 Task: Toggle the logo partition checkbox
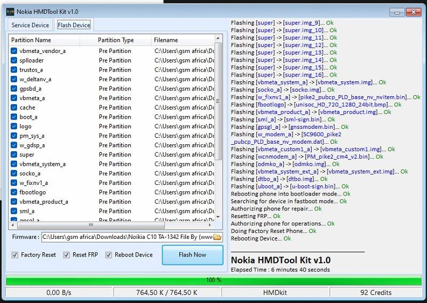point(14,126)
